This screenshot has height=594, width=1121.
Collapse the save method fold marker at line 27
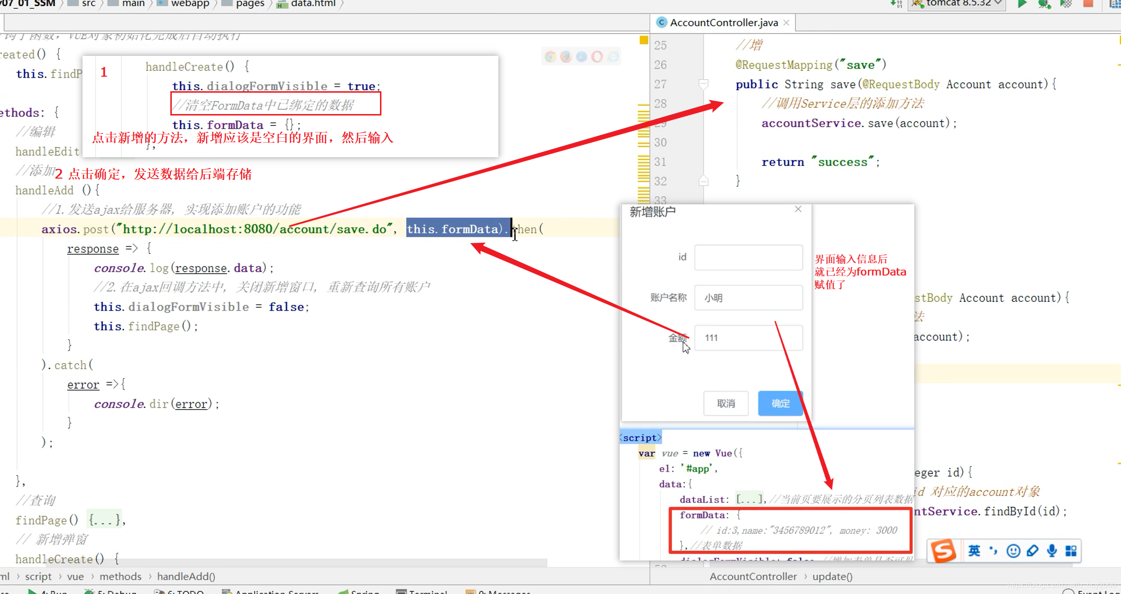pyautogui.click(x=703, y=84)
